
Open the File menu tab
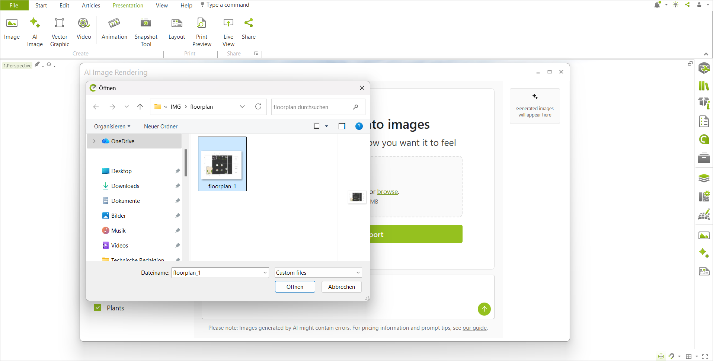point(14,5)
